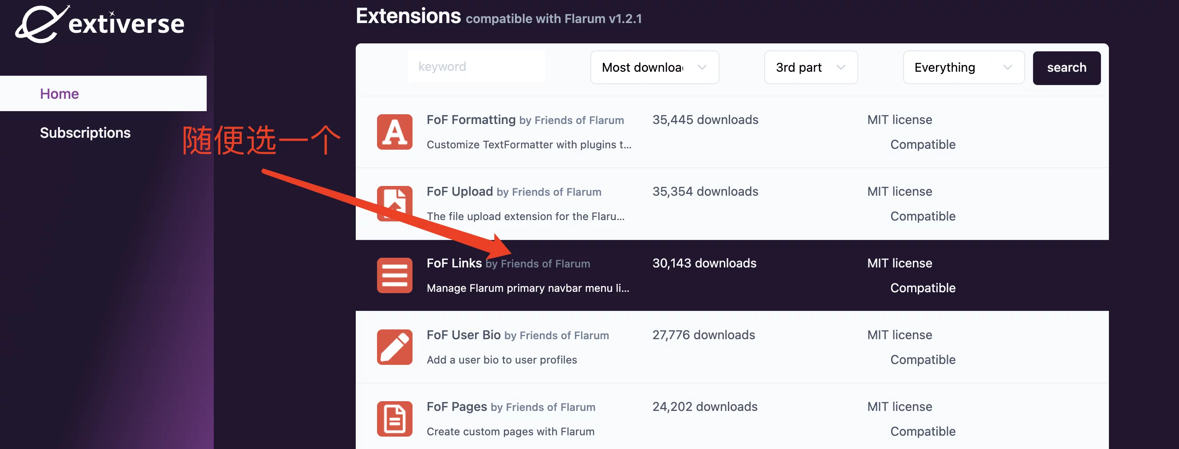Click 'Create custom pages with Flarum' description

pyautogui.click(x=510, y=432)
